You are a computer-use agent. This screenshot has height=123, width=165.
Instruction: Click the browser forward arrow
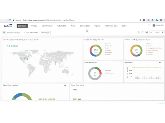click(6, 20)
